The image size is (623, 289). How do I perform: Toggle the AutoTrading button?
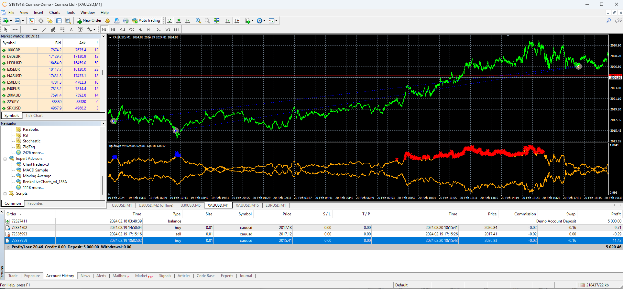[x=146, y=20]
